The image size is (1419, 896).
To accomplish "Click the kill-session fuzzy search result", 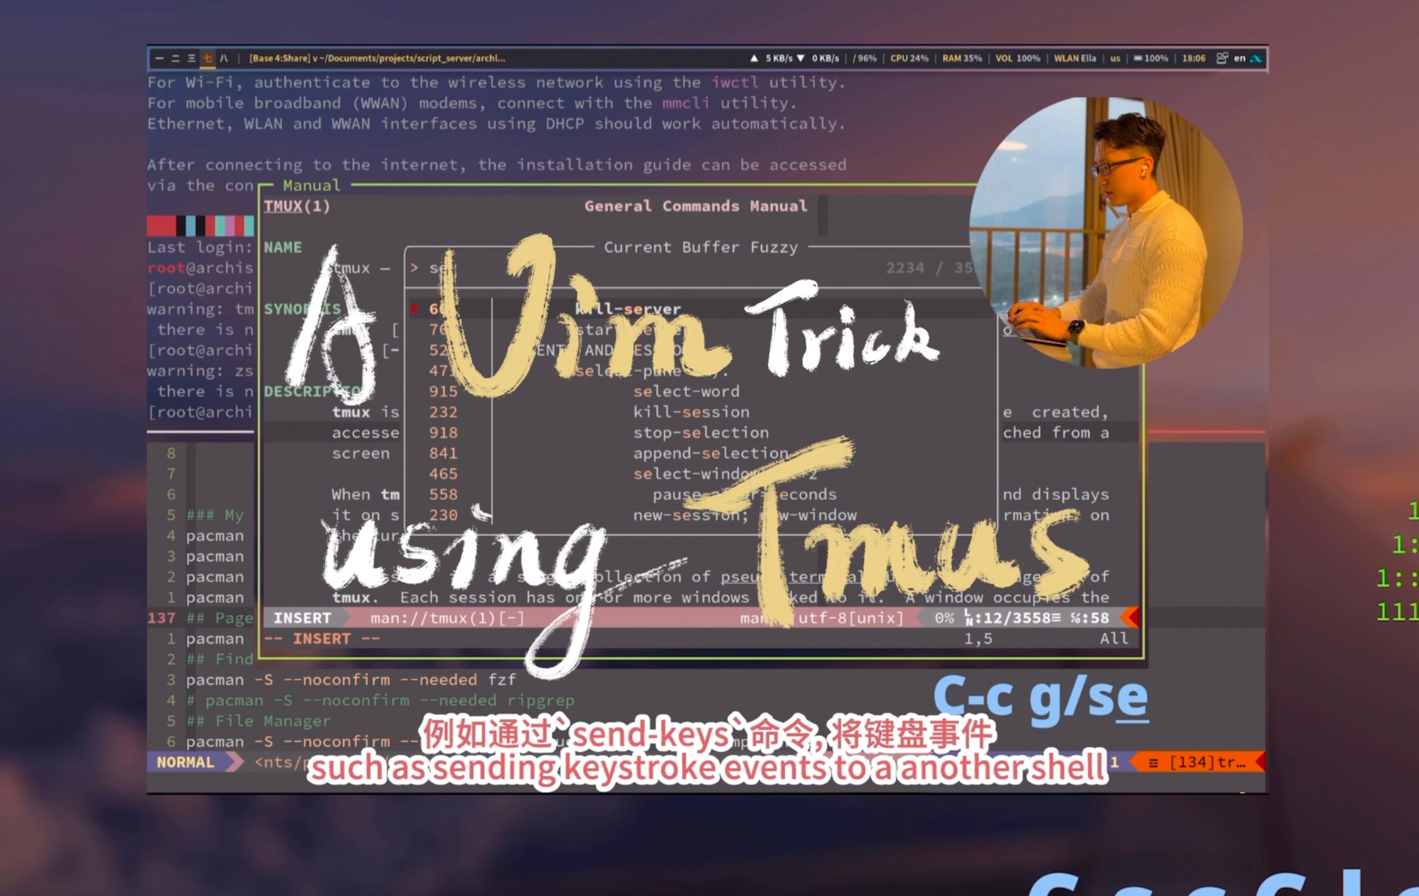I will pos(688,411).
